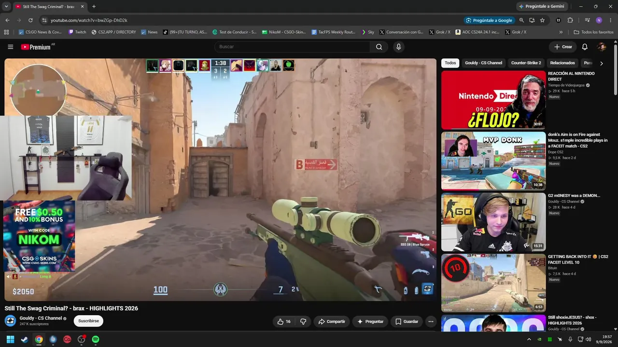Open Chrome media controls icon
The height and width of the screenshot is (347, 618).
click(x=587, y=20)
